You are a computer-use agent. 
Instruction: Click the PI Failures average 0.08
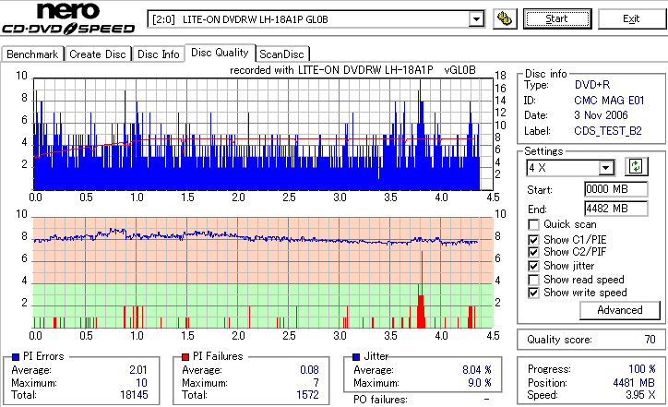(x=309, y=370)
